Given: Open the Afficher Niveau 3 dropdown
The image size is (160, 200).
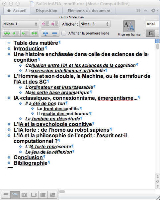Looking at the screenshot, I should tap(95, 24).
